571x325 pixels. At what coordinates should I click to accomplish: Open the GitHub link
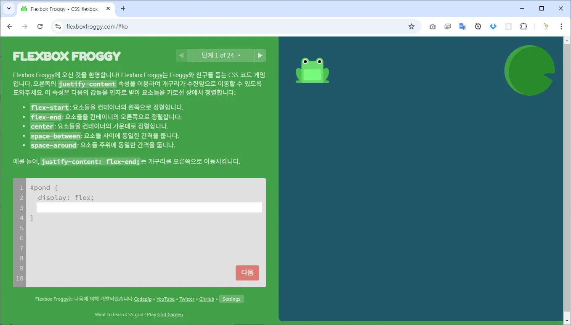pos(207,299)
